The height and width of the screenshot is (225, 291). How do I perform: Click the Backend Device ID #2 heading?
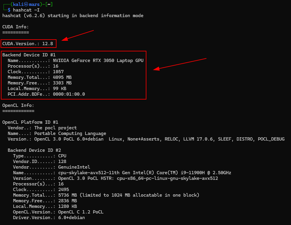(x=34, y=150)
